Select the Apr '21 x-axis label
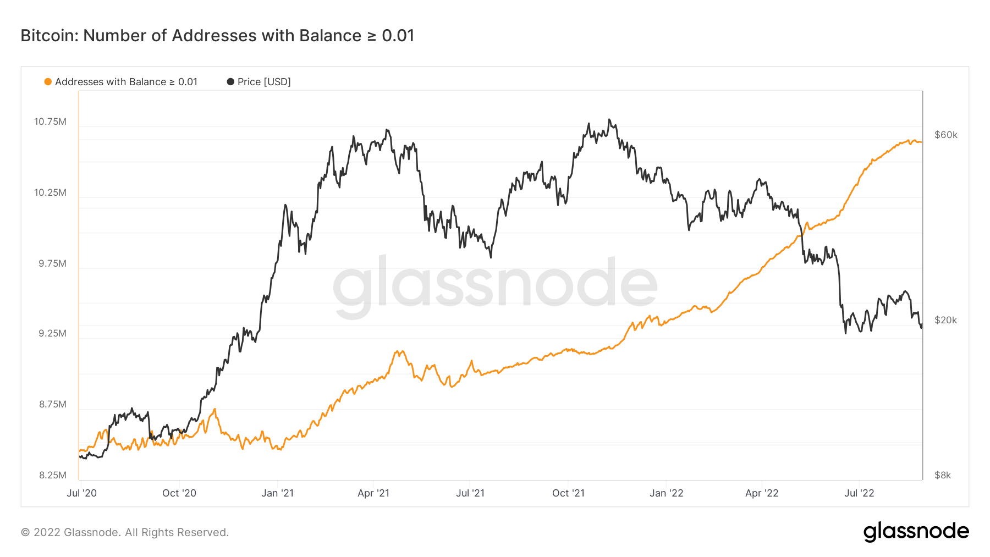Viewport: 990px width, 557px height. point(373,493)
